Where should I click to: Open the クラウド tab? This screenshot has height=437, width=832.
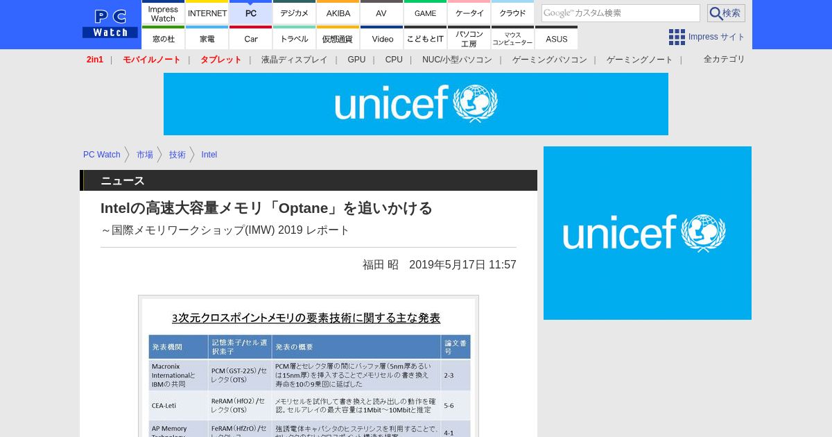[x=512, y=12]
